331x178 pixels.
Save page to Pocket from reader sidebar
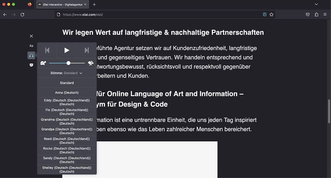pos(31,65)
